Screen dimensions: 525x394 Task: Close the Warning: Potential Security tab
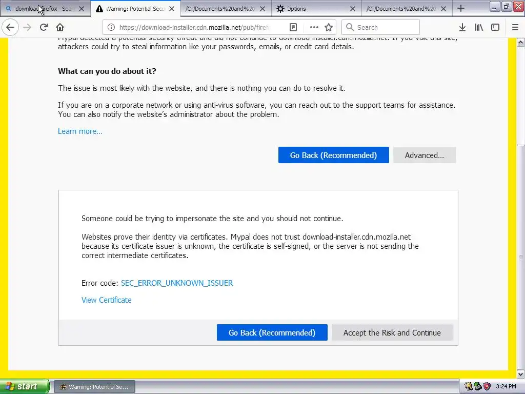tap(172, 9)
